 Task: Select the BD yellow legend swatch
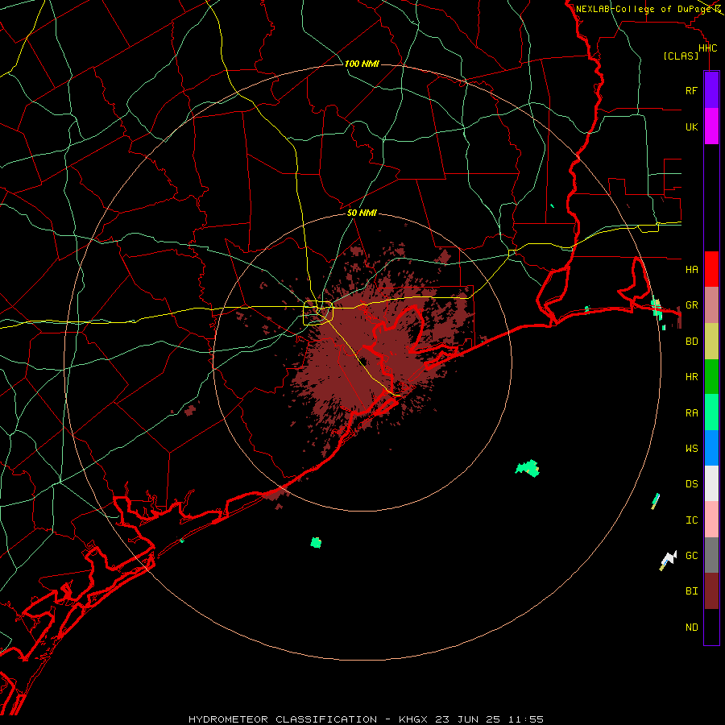click(x=711, y=342)
